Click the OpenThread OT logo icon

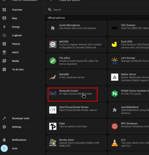pos(53,110)
